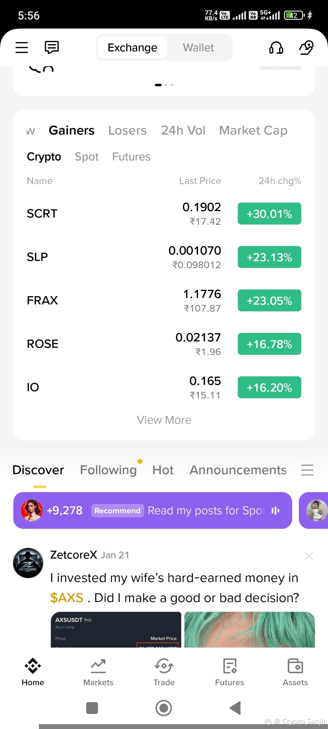
Task: Tap the headset customer support icon
Action: point(276,48)
